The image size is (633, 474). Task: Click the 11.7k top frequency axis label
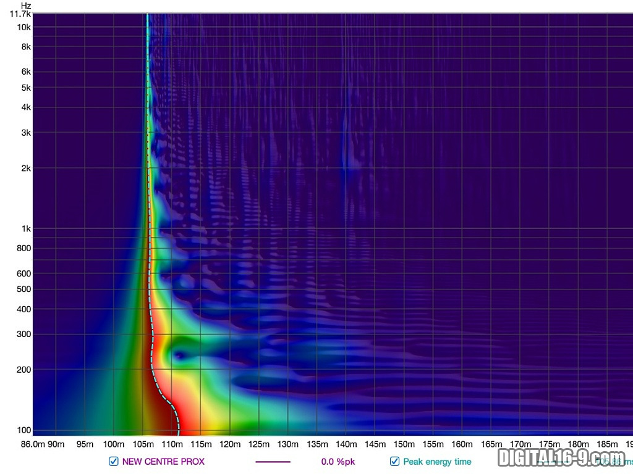(21, 14)
